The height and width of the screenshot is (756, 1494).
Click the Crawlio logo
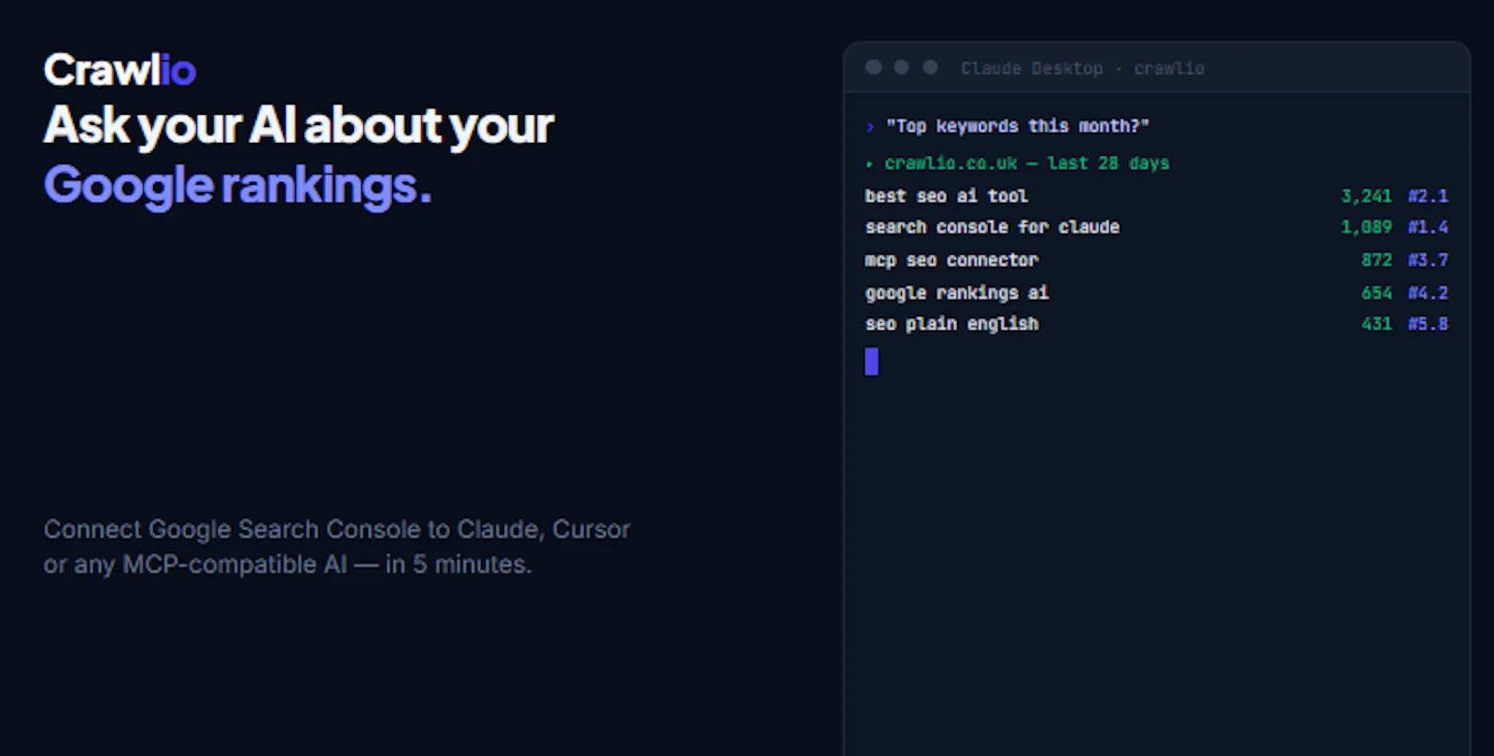click(120, 70)
